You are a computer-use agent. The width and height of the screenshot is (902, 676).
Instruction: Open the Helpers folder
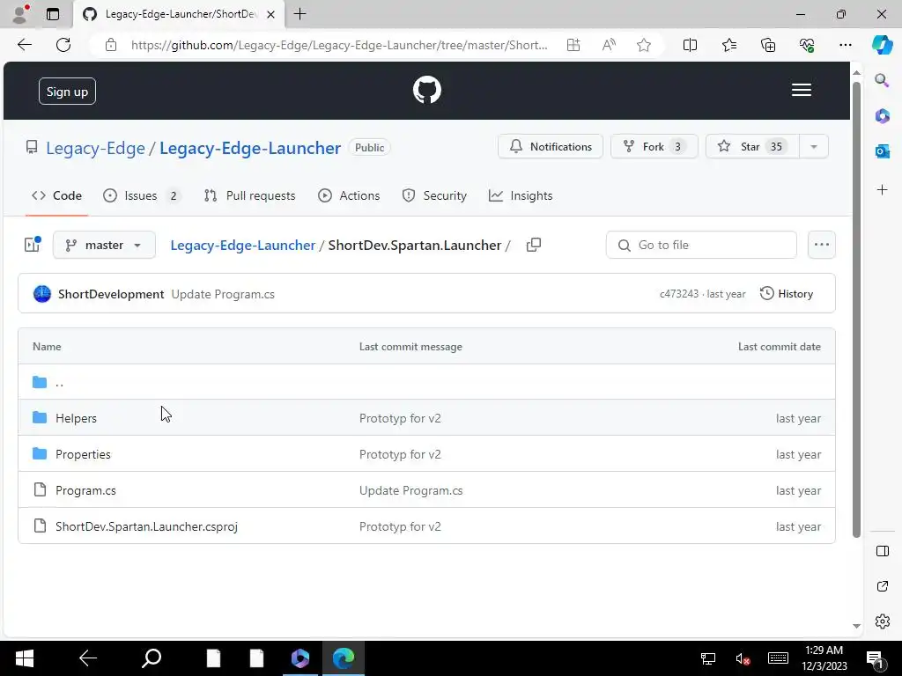click(x=76, y=418)
